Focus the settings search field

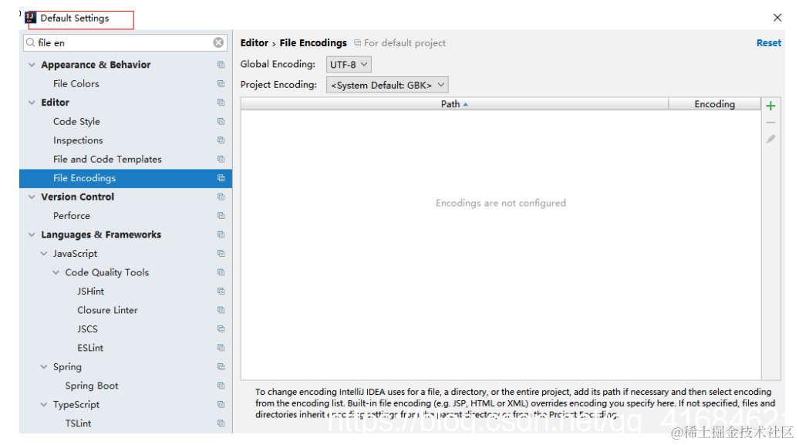(124, 43)
